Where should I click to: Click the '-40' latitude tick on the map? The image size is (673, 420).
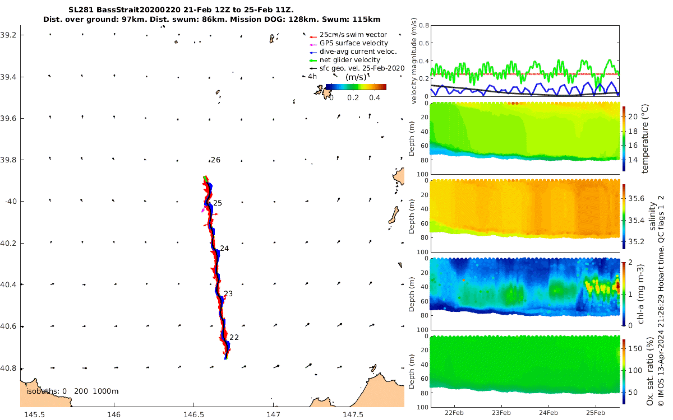(x=10, y=202)
